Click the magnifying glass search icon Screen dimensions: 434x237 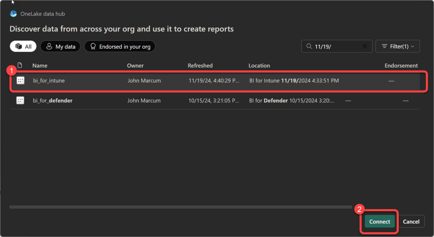pos(309,46)
